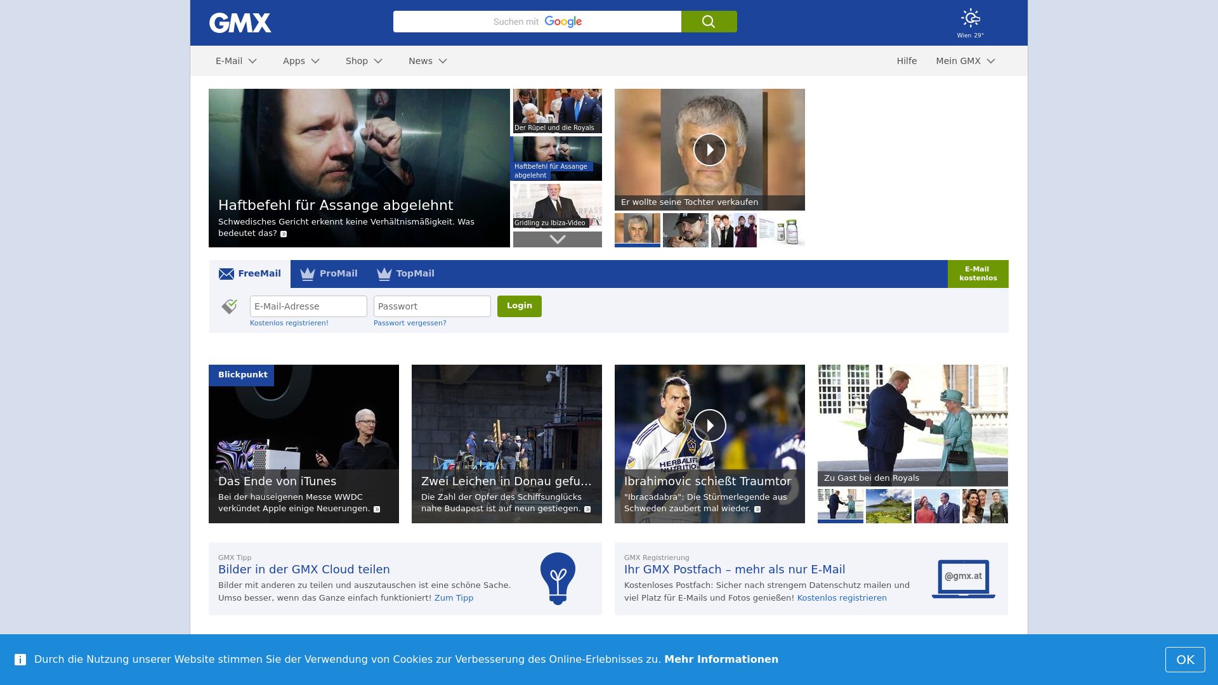Open the Wien weather icon
Viewport: 1218px width, 685px height.
[970, 18]
